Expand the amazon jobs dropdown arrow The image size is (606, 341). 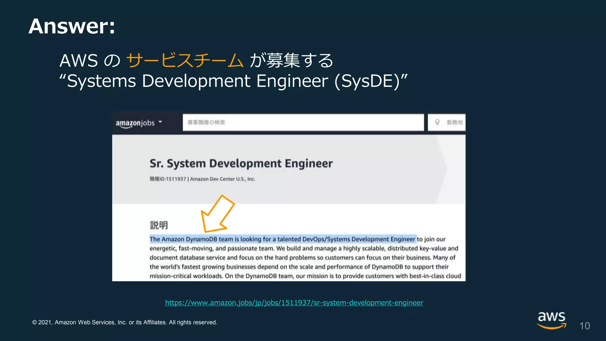click(160, 122)
